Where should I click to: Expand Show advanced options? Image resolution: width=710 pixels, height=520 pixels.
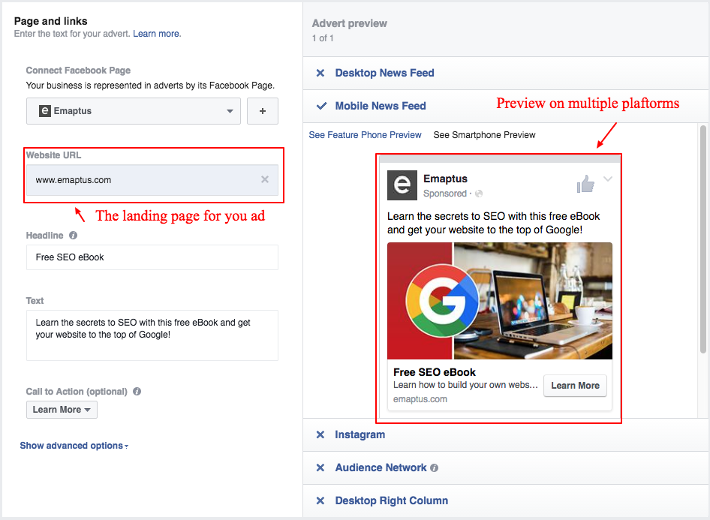[74, 446]
